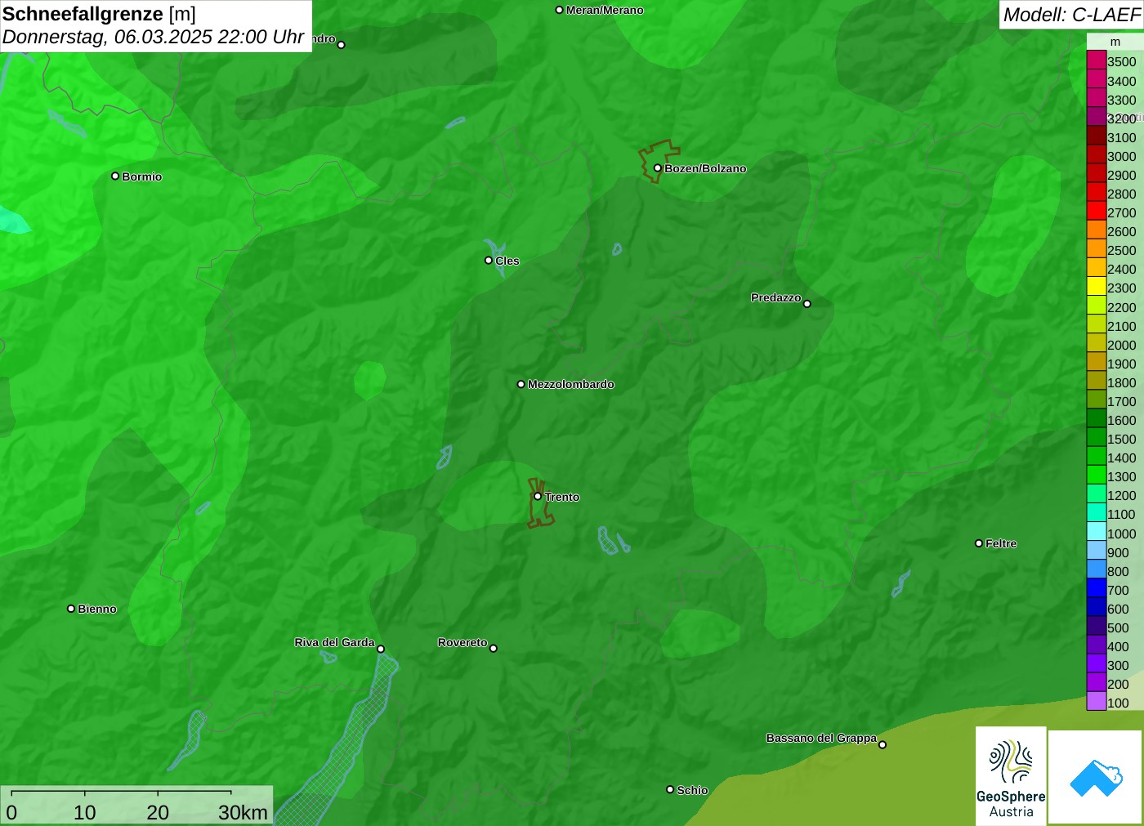Click the Bassano del Grappa label

(x=821, y=738)
